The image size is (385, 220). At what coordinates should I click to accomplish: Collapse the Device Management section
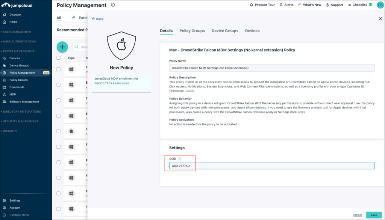point(18,51)
